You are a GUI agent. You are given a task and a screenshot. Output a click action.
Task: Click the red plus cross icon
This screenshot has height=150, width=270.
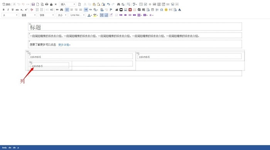130,10
